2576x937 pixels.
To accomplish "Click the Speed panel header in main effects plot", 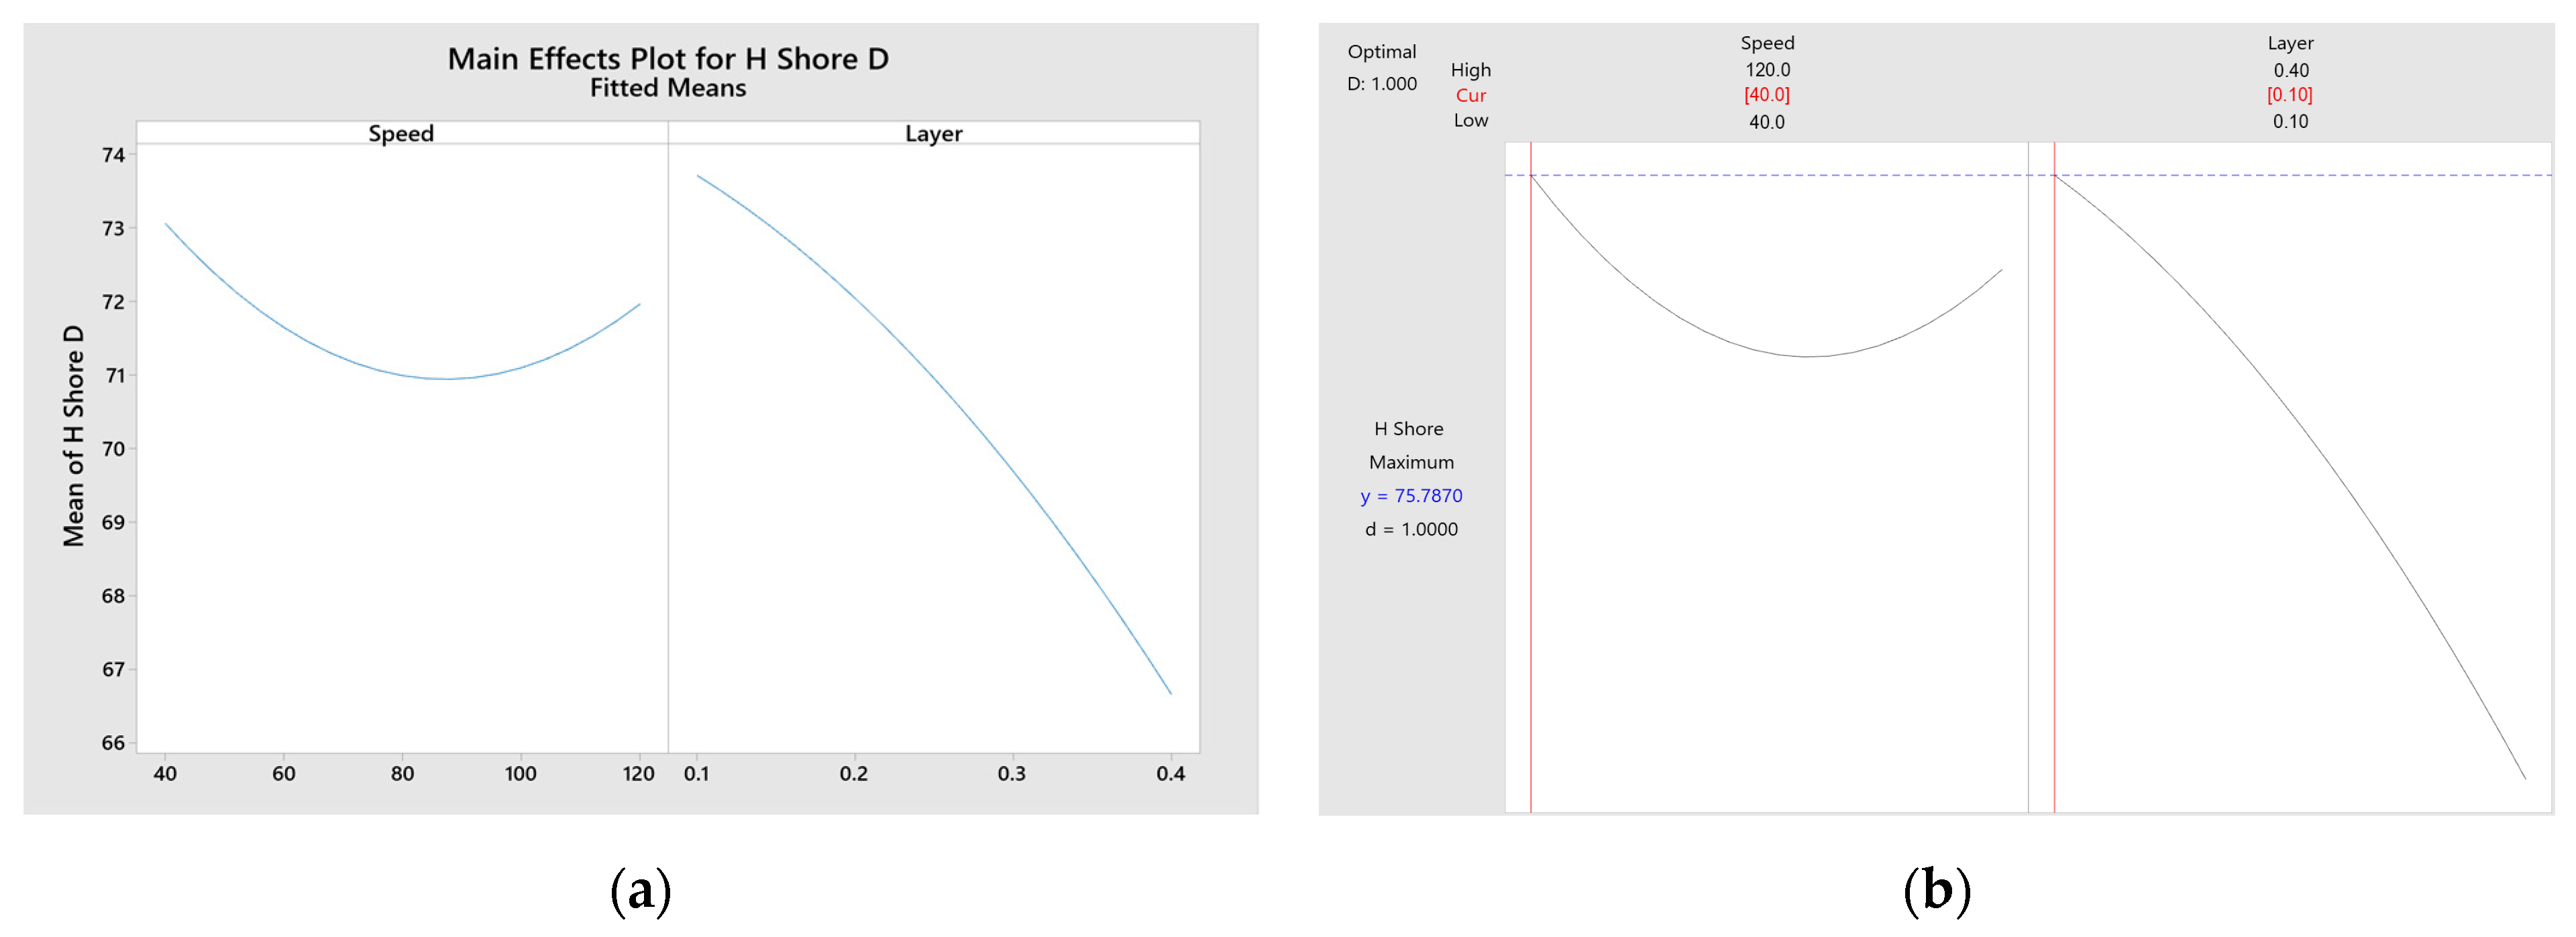I will pyautogui.click(x=401, y=133).
